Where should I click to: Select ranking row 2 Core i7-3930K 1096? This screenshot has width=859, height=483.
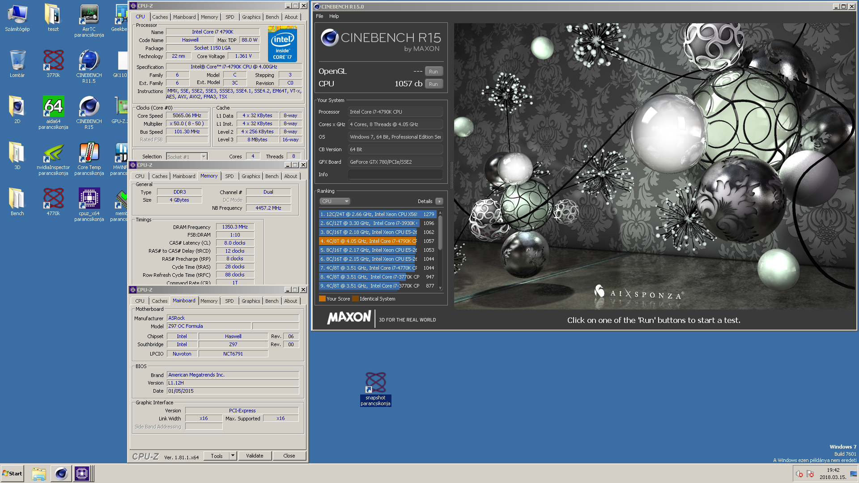378,223
